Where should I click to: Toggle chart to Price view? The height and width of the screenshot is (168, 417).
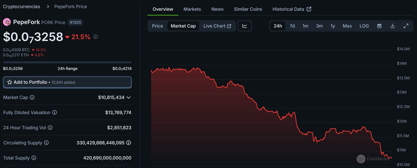(157, 26)
